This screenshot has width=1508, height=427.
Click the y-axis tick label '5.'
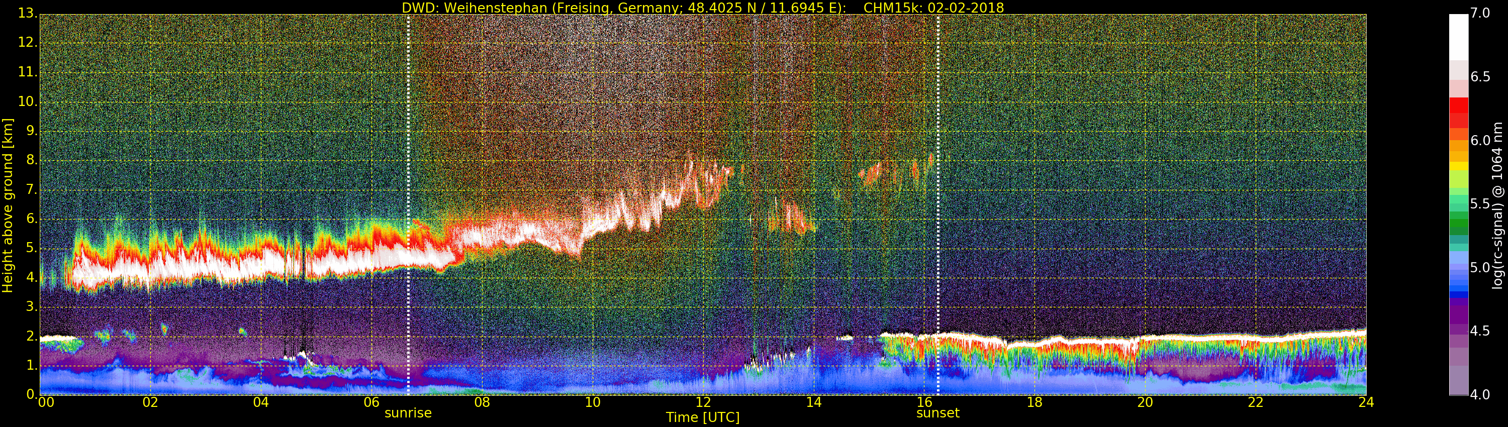[32, 249]
